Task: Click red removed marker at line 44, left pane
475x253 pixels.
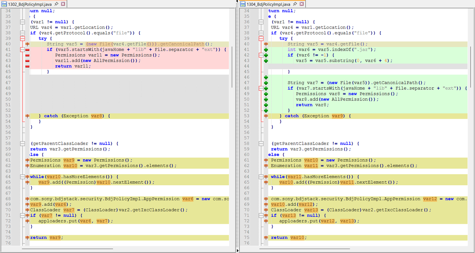Action: pos(28,66)
